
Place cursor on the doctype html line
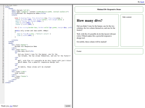pyautogui.click(x=11, y=6)
